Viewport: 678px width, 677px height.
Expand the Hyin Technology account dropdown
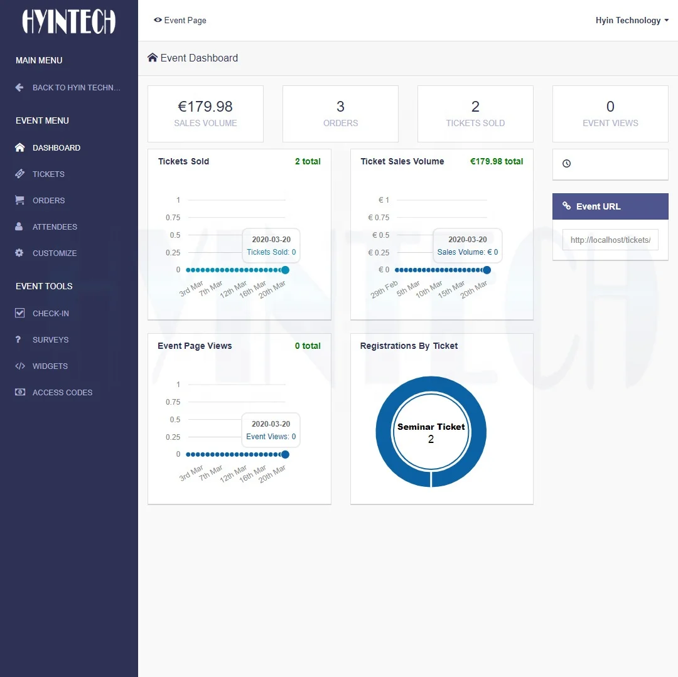(632, 20)
